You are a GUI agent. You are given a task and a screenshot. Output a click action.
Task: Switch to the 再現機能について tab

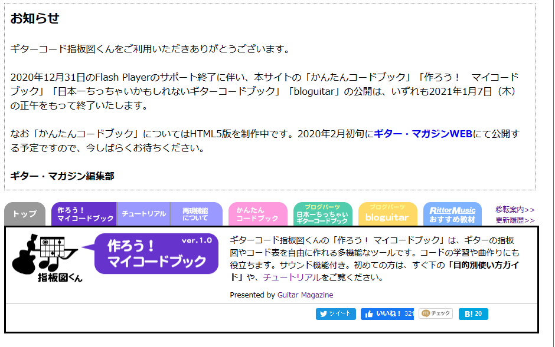click(197, 214)
